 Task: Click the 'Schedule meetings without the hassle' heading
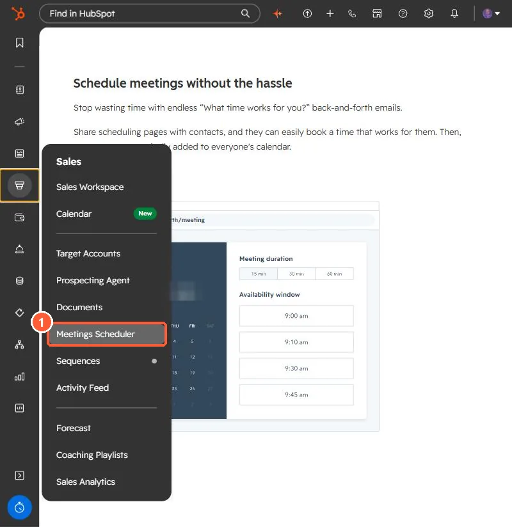pyautogui.click(x=182, y=83)
